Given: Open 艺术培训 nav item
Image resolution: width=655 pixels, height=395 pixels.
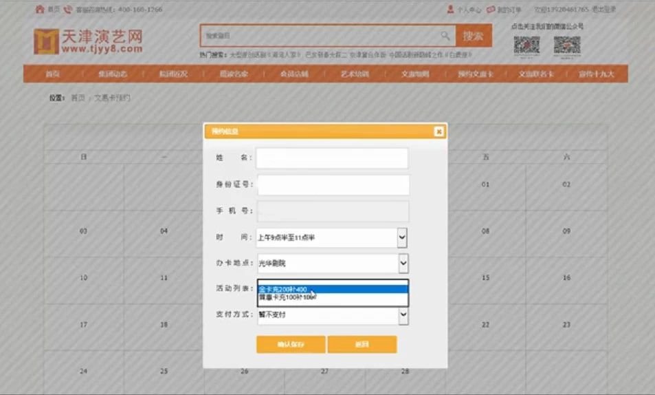Looking at the screenshot, I should (x=355, y=74).
